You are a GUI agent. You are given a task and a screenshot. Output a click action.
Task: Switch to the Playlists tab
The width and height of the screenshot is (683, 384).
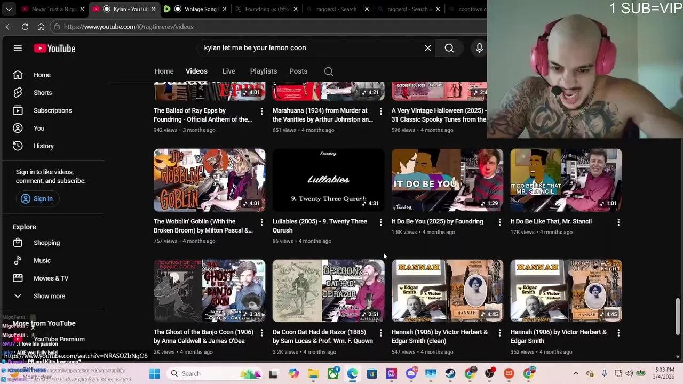tap(263, 71)
